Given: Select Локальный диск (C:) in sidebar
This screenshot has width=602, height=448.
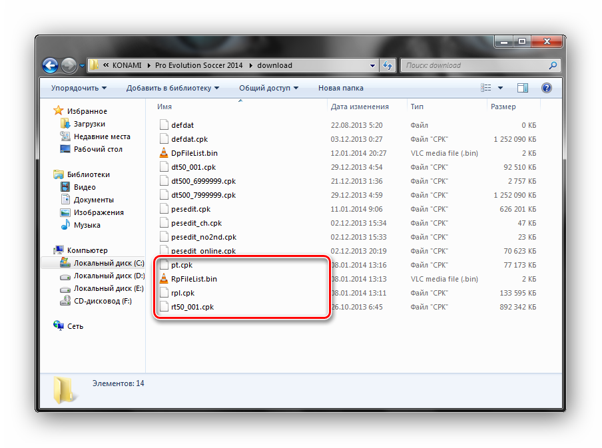Looking at the screenshot, I should coord(109,263).
